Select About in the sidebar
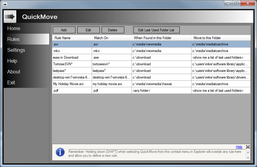 (x=14, y=72)
